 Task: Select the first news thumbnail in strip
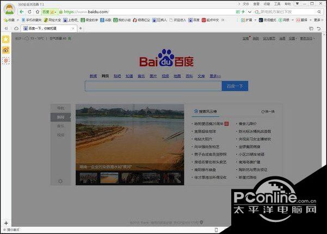89,178
